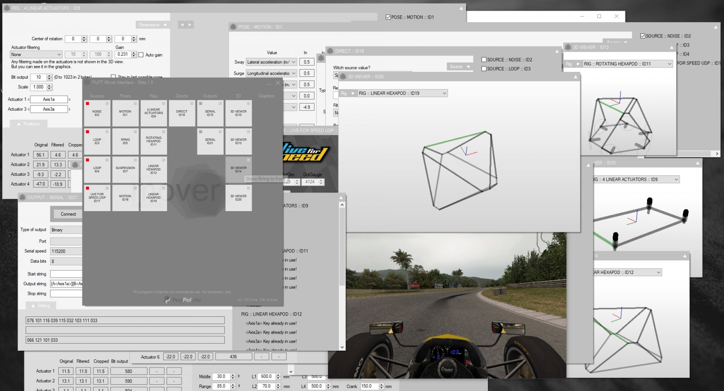Image resolution: width=724 pixels, height=391 pixels.
Task: Open the LOOP ID4 source tile
Action: pos(97,170)
